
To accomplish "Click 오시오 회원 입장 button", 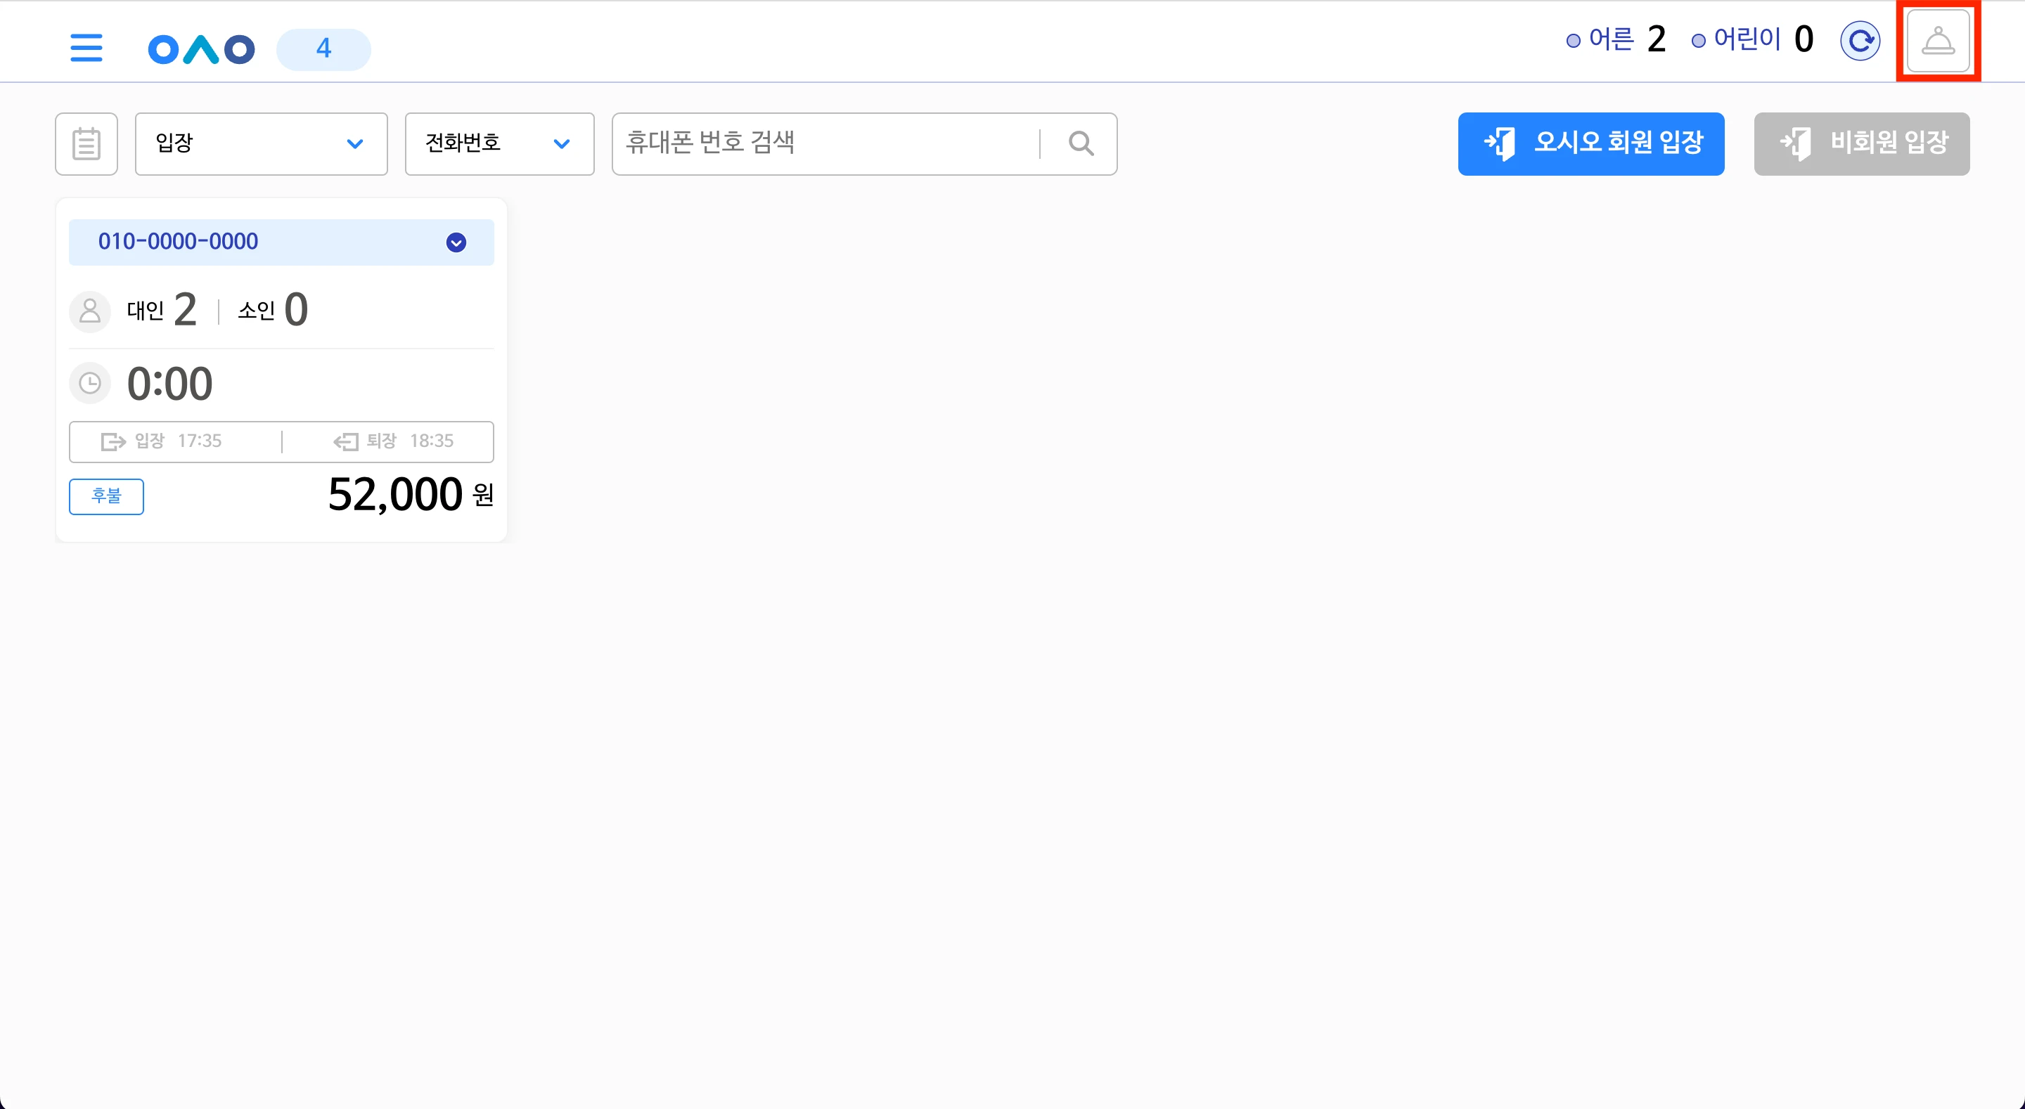I will click(x=1591, y=144).
